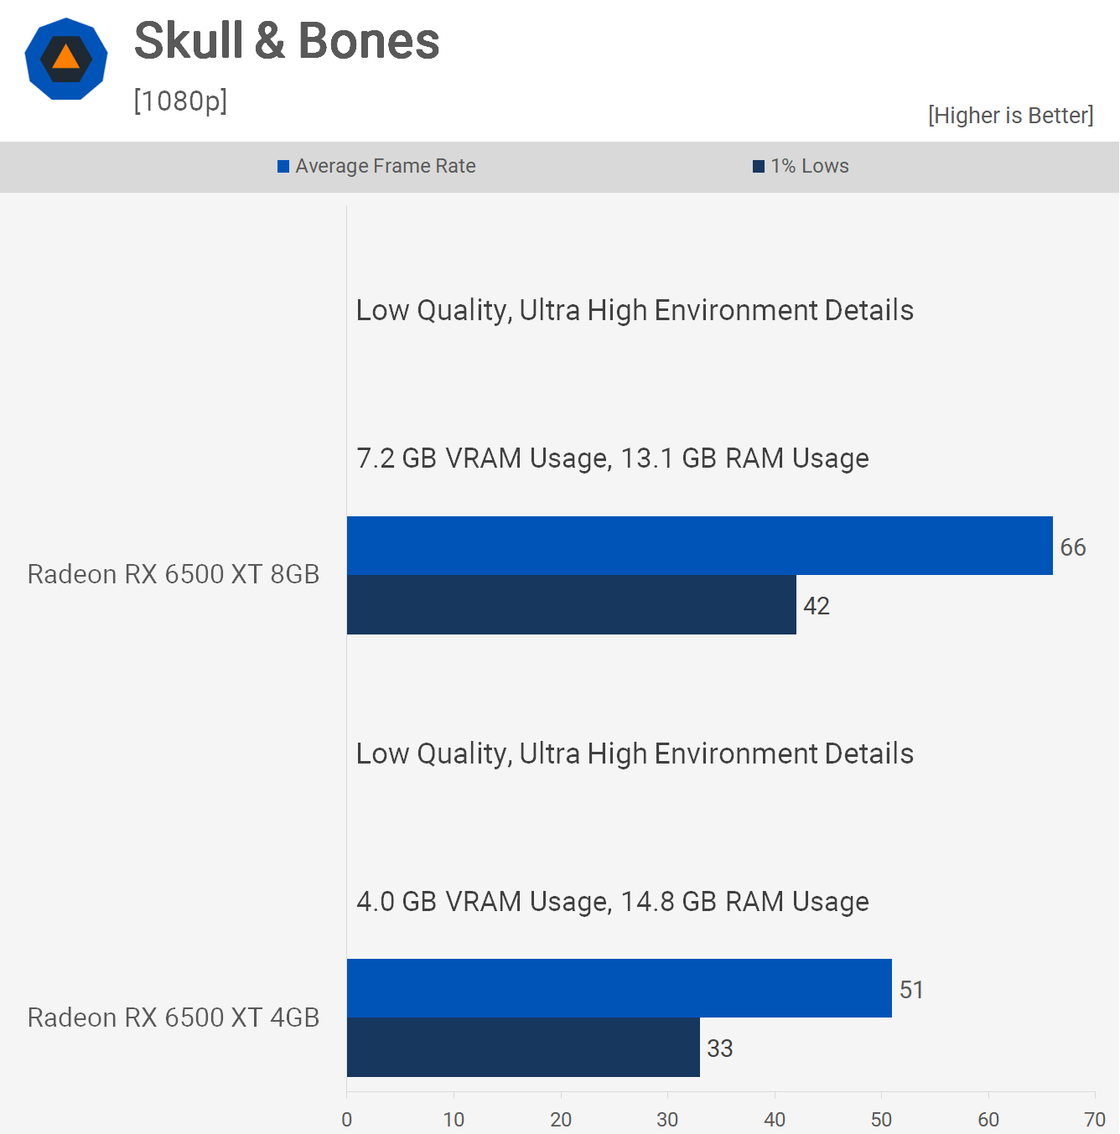
Task: Click the 1% Lows legend color square
Action: coord(759,167)
